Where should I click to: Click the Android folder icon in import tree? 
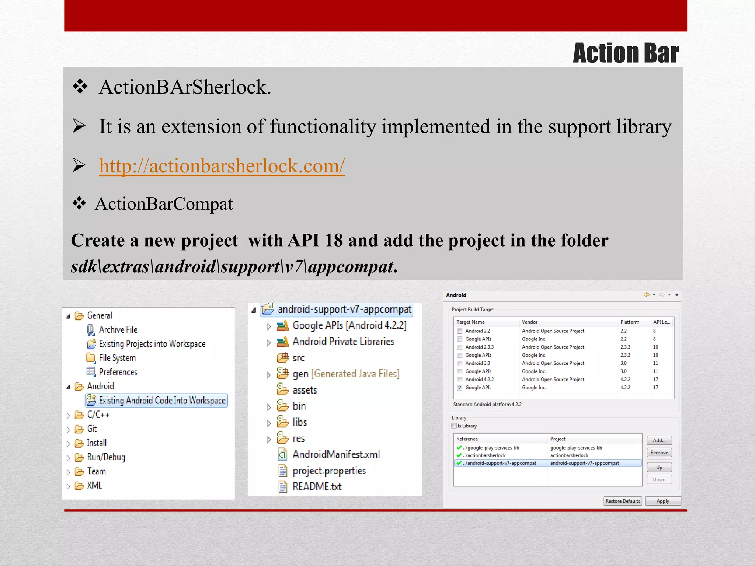(79, 387)
